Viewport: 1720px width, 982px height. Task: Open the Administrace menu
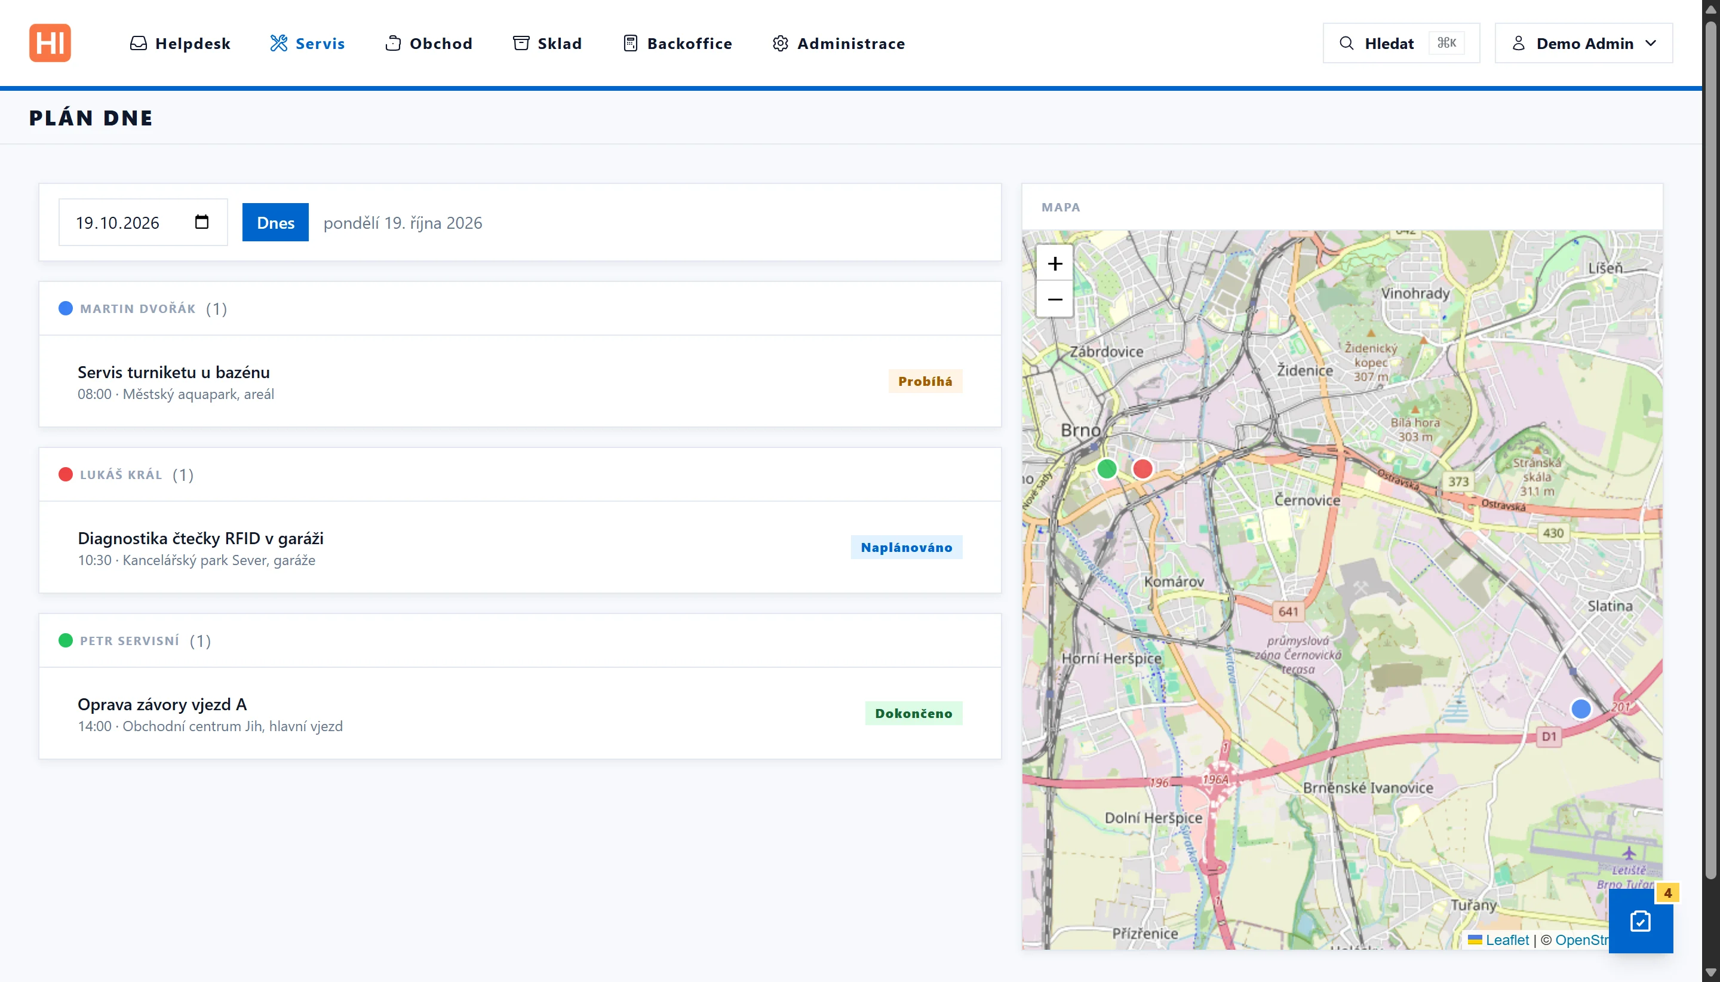click(x=838, y=43)
